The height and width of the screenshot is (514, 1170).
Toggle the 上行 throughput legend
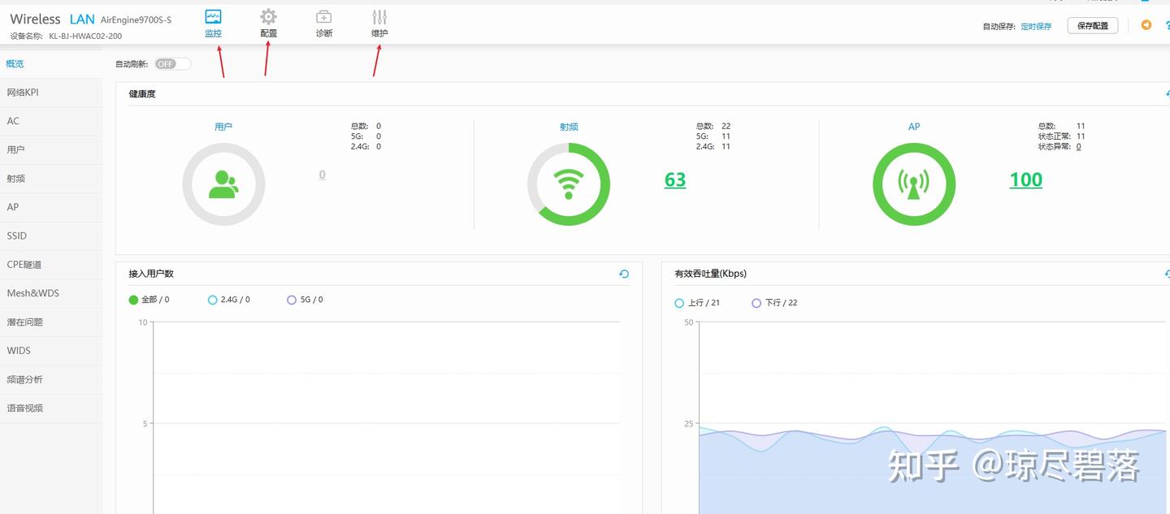697,303
